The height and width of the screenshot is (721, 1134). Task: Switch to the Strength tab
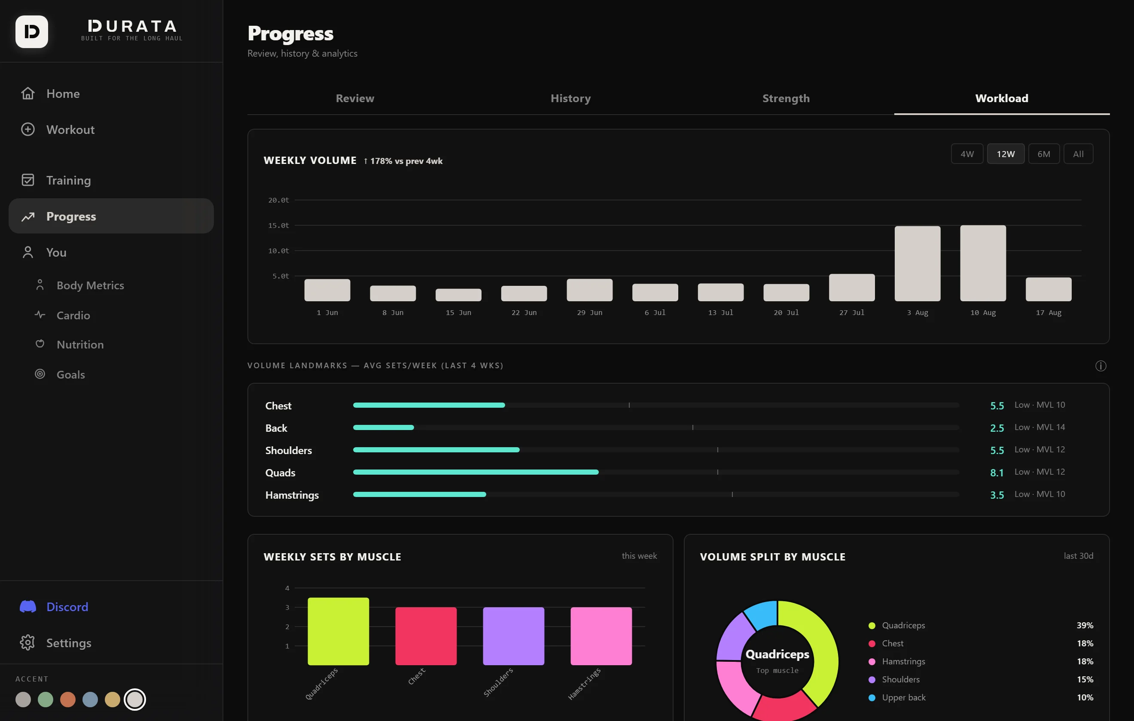786,98
